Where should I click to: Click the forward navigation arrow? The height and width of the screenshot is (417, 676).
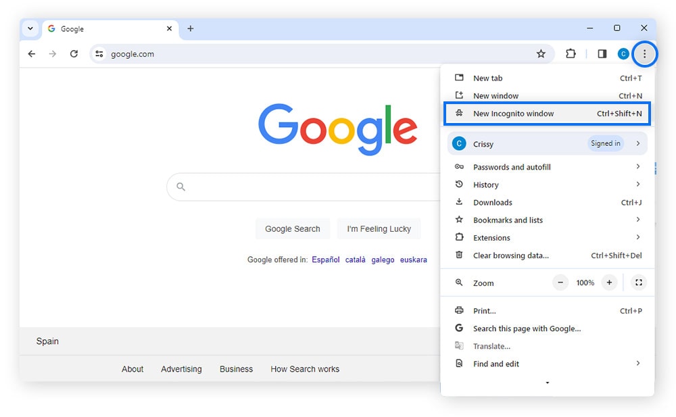click(53, 54)
